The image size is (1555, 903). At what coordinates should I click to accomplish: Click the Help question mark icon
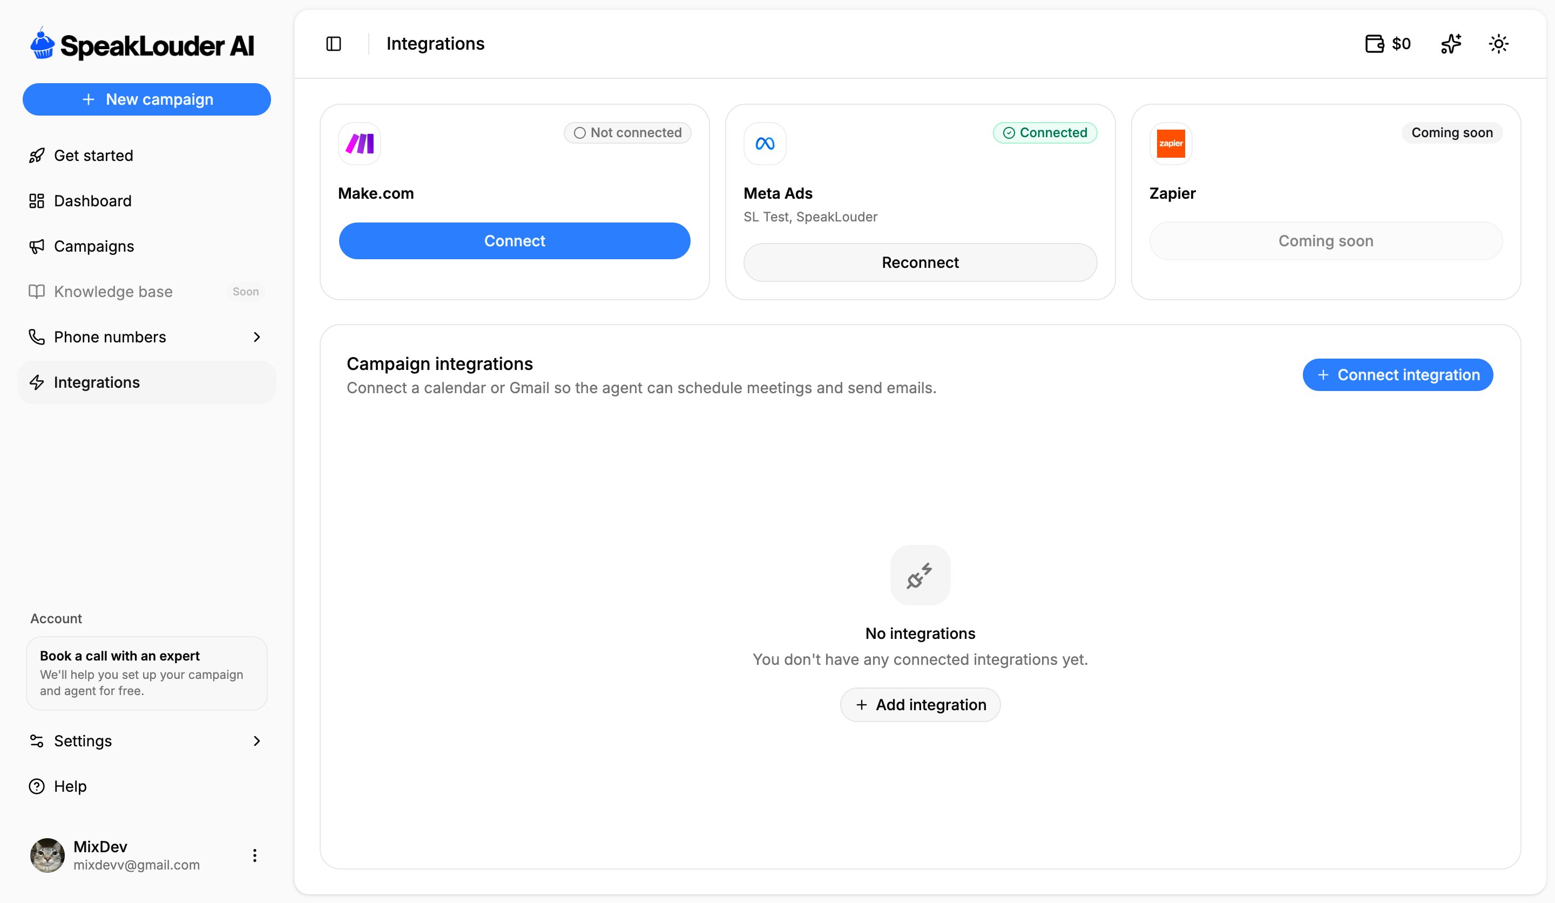pos(37,786)
